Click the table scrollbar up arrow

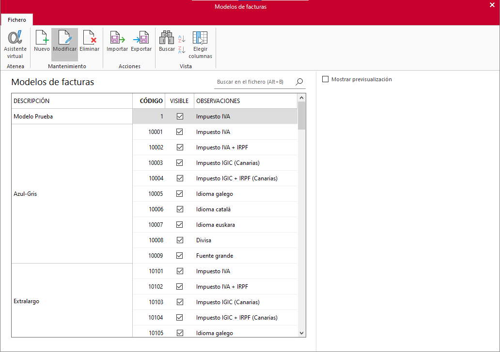click(302, 98)
